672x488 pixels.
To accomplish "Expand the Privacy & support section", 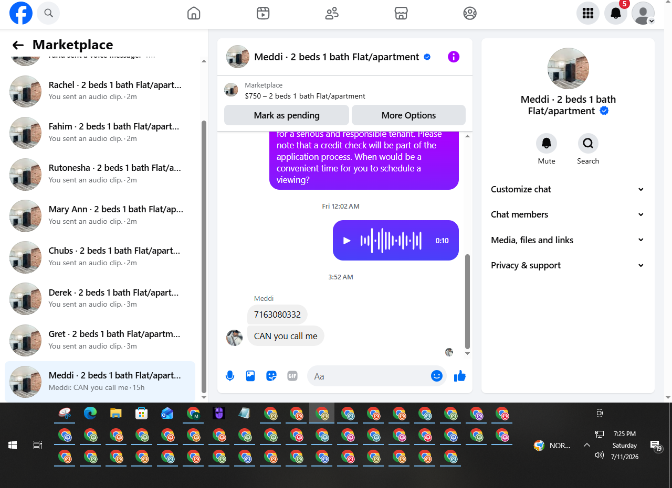I will point(568,265).
